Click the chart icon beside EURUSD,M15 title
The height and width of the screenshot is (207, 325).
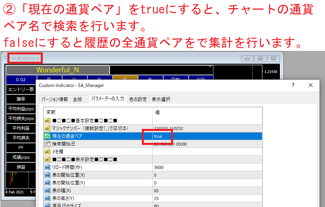click(x=7, y=59)
